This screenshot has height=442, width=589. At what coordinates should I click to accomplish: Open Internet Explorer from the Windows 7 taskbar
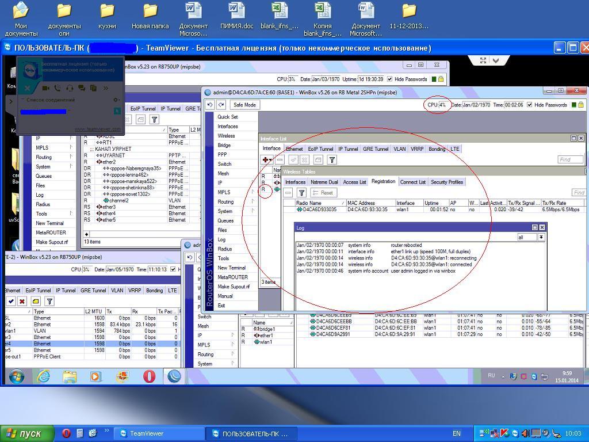(43, 376)
